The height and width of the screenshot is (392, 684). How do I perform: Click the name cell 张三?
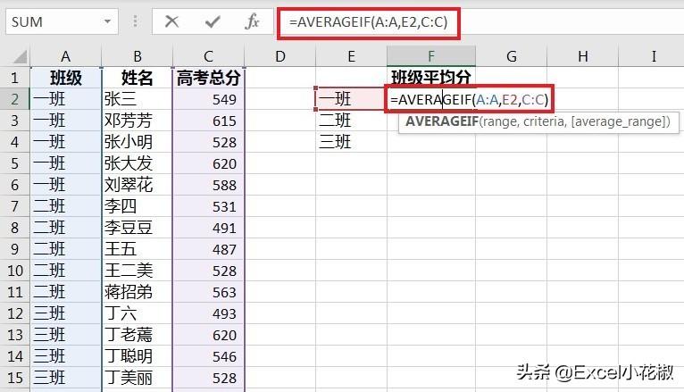(137, 99)
